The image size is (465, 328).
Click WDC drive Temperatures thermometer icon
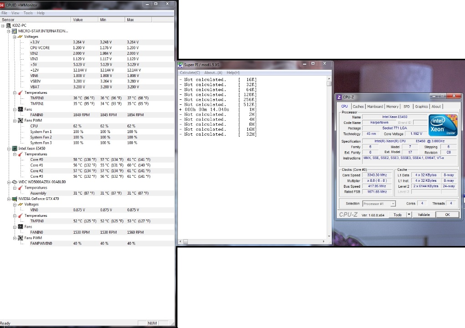pos(20,188)
